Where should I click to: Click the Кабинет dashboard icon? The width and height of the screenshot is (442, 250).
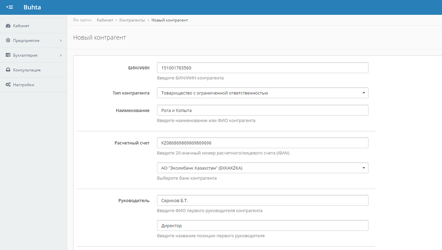pos(8,26)
